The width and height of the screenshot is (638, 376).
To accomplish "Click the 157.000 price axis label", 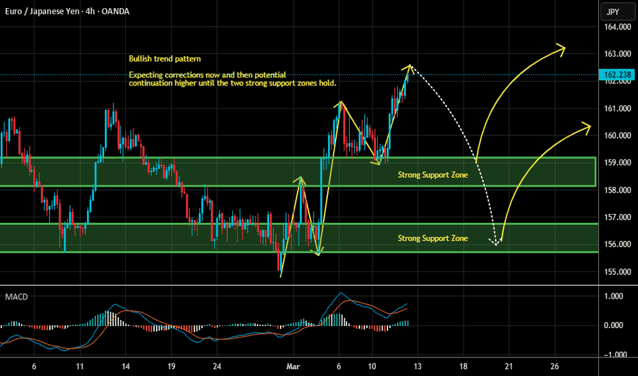I will tap(617, 217).
